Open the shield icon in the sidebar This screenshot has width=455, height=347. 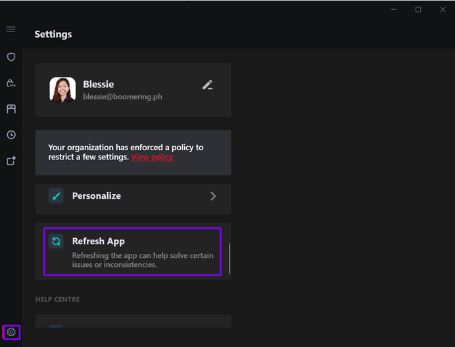pos(11,57)
